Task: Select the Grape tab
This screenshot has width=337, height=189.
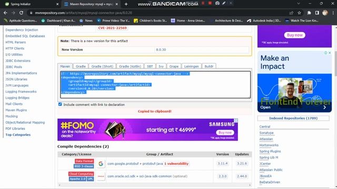Action: [x=174, y=67]
